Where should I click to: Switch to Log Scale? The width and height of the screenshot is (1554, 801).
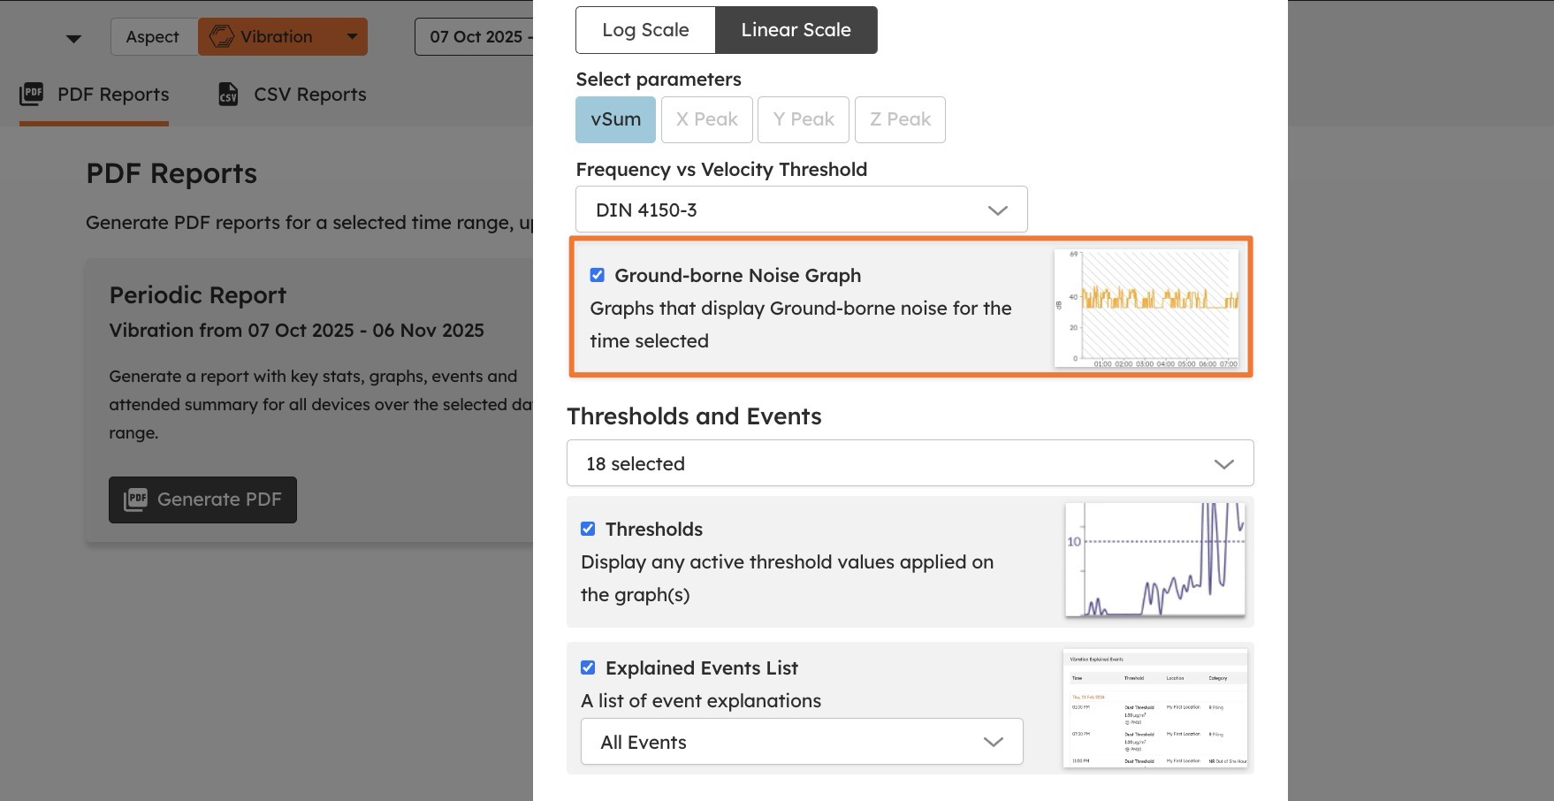pyautogui.click(x=645, y=30)
